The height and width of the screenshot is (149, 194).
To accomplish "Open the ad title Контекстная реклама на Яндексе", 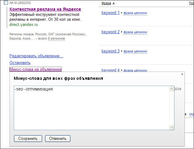I will point(45,9).
